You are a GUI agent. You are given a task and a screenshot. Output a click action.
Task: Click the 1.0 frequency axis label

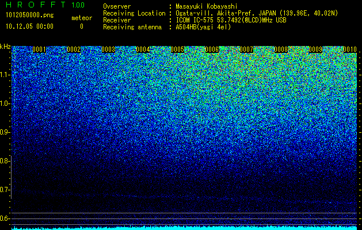coord(5,104)
